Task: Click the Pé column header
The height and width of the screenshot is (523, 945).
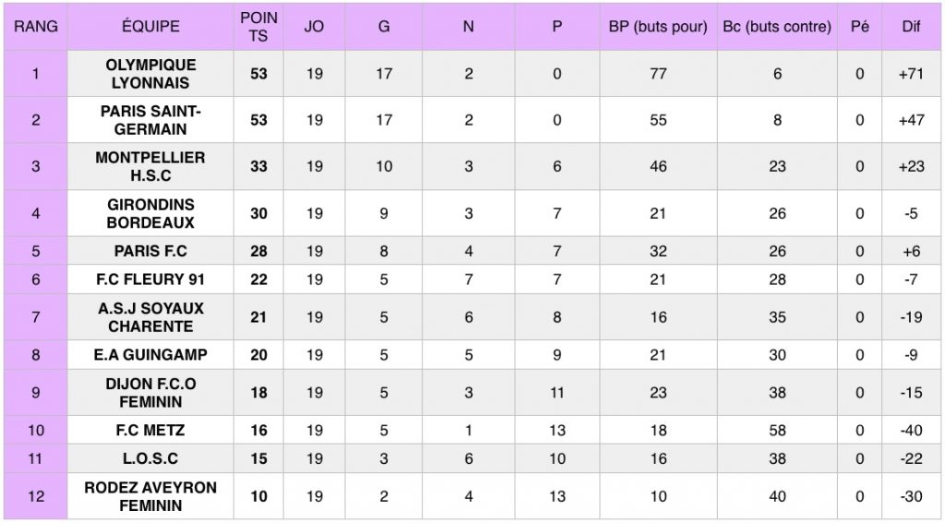Action: point(859,27)
